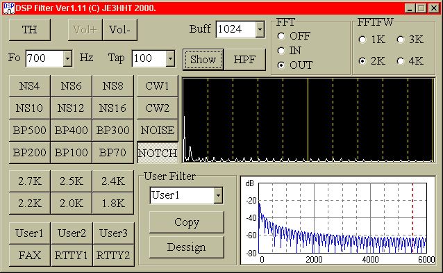Activate the CW1 filter

pos(158,86)
